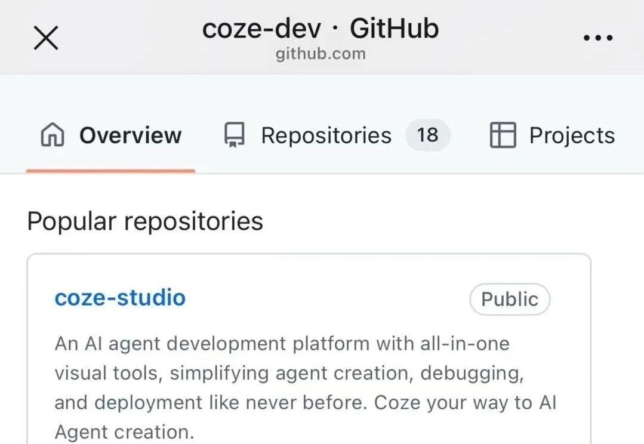Open the three-dot more options menu
This screenshot has width=644, height=444.
click(598, 38)
